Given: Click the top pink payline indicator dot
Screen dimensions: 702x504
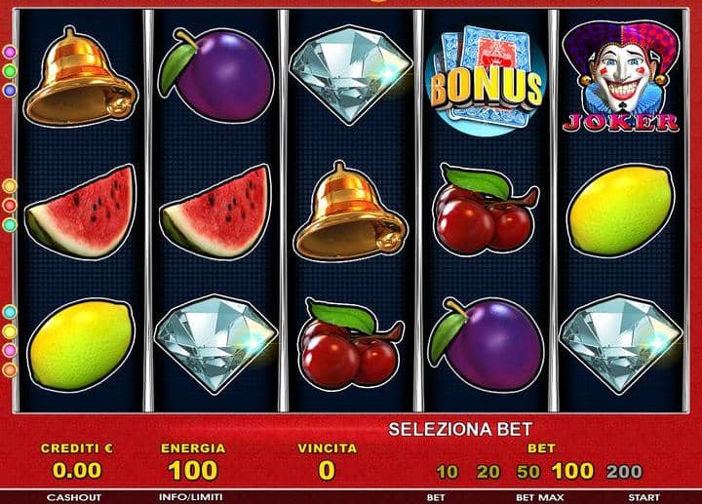Looking at the screenshot, I should (10, 52).
